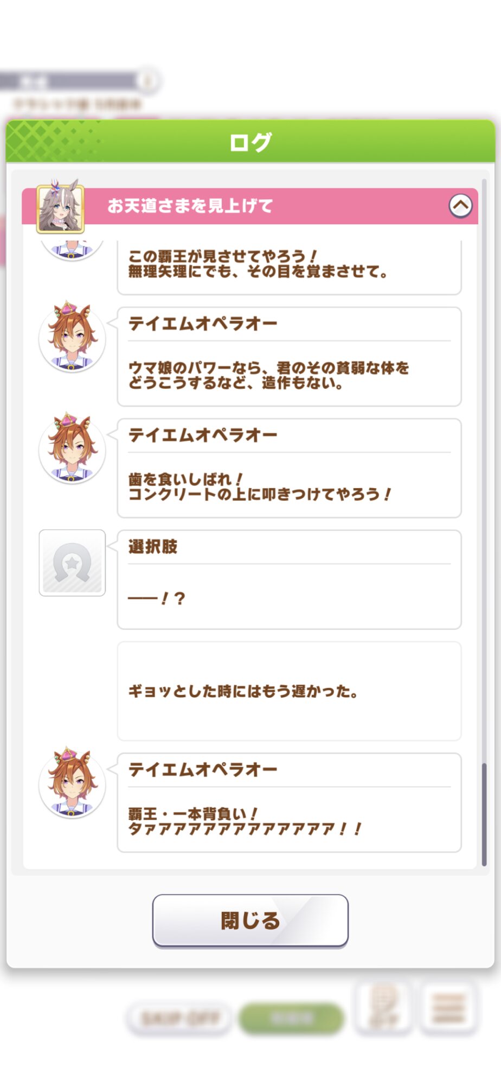The image size is (501, 1086).
Task: Click the gray-haired character portrait in pink header
Action: pos(60,207)
